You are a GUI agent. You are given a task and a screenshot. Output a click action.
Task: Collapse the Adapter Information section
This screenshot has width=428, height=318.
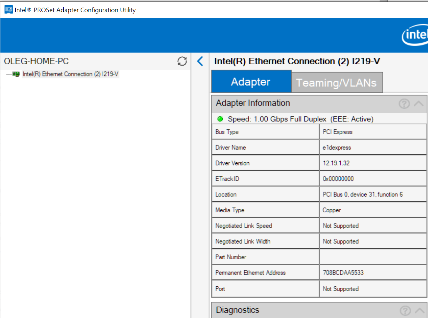click(x=419, y=104)
